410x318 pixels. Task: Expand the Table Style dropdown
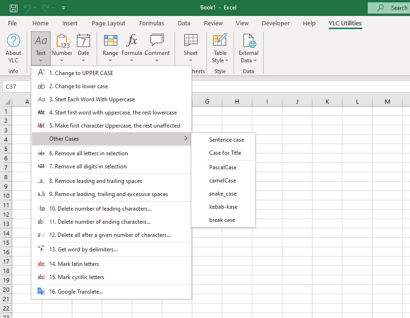click(220, 57)
